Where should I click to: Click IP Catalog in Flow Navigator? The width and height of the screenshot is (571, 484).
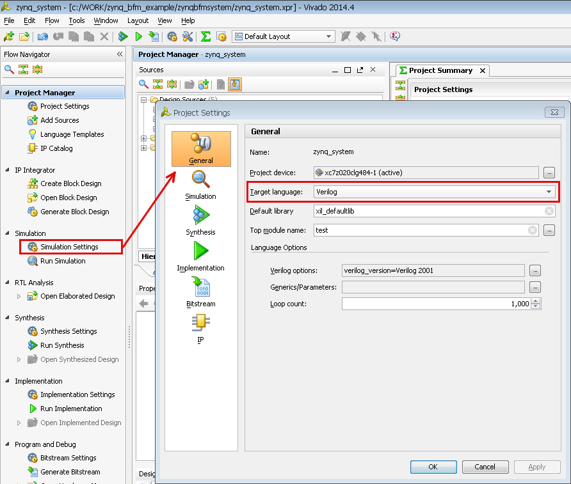point(56,148)
